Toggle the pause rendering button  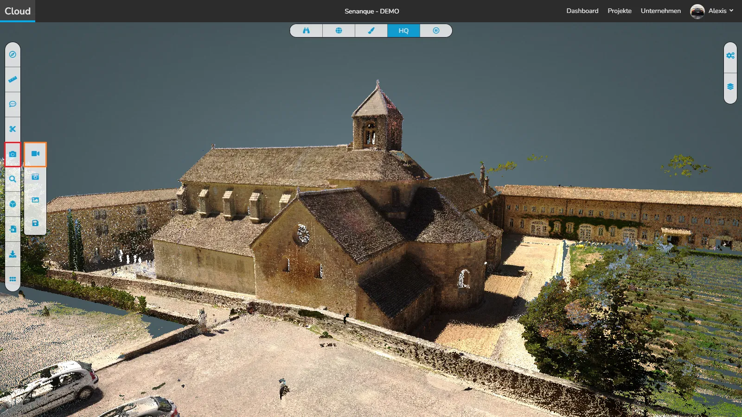(436, 31)
